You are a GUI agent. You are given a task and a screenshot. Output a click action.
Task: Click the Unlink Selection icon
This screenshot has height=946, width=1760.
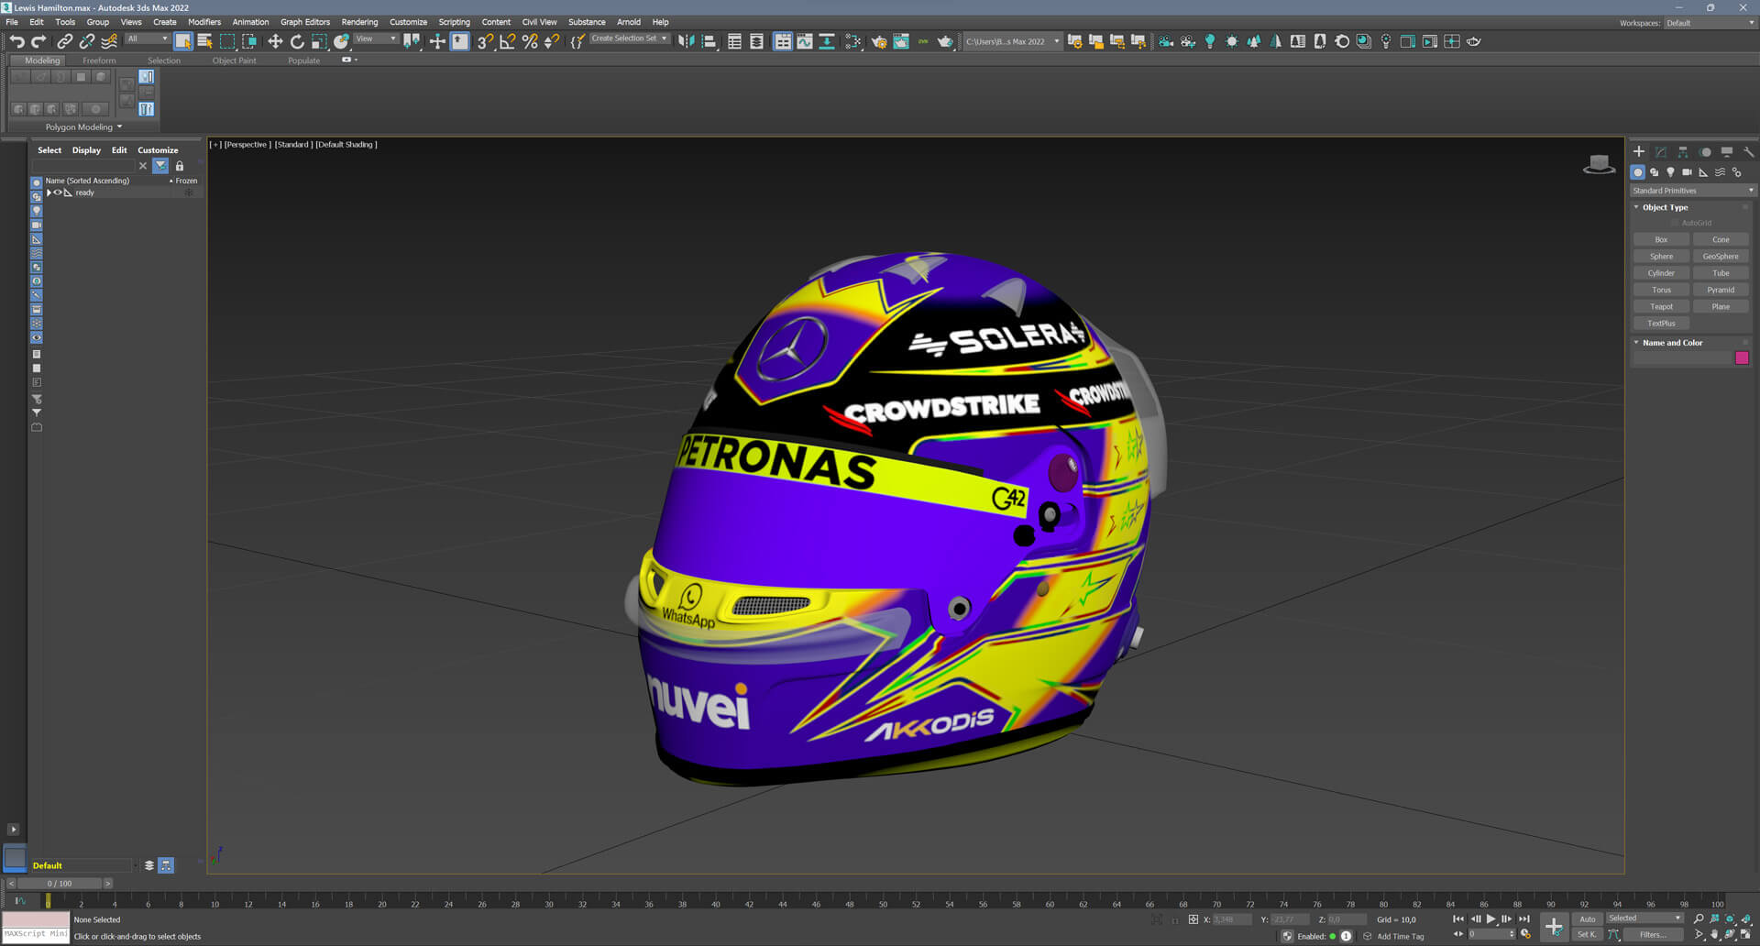tap(86, 41)
